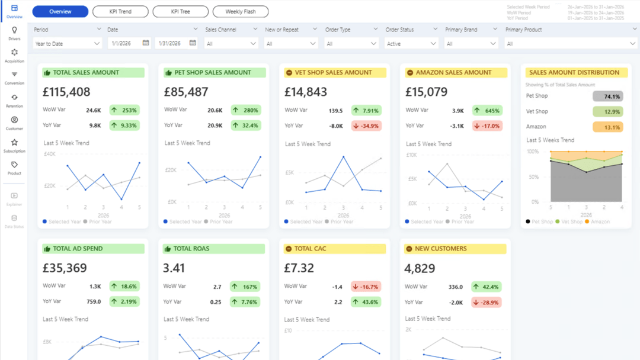Click neutral status icon on Vet Shop Sales Amount
The image size is (640, 360).
tap(289, 73)
